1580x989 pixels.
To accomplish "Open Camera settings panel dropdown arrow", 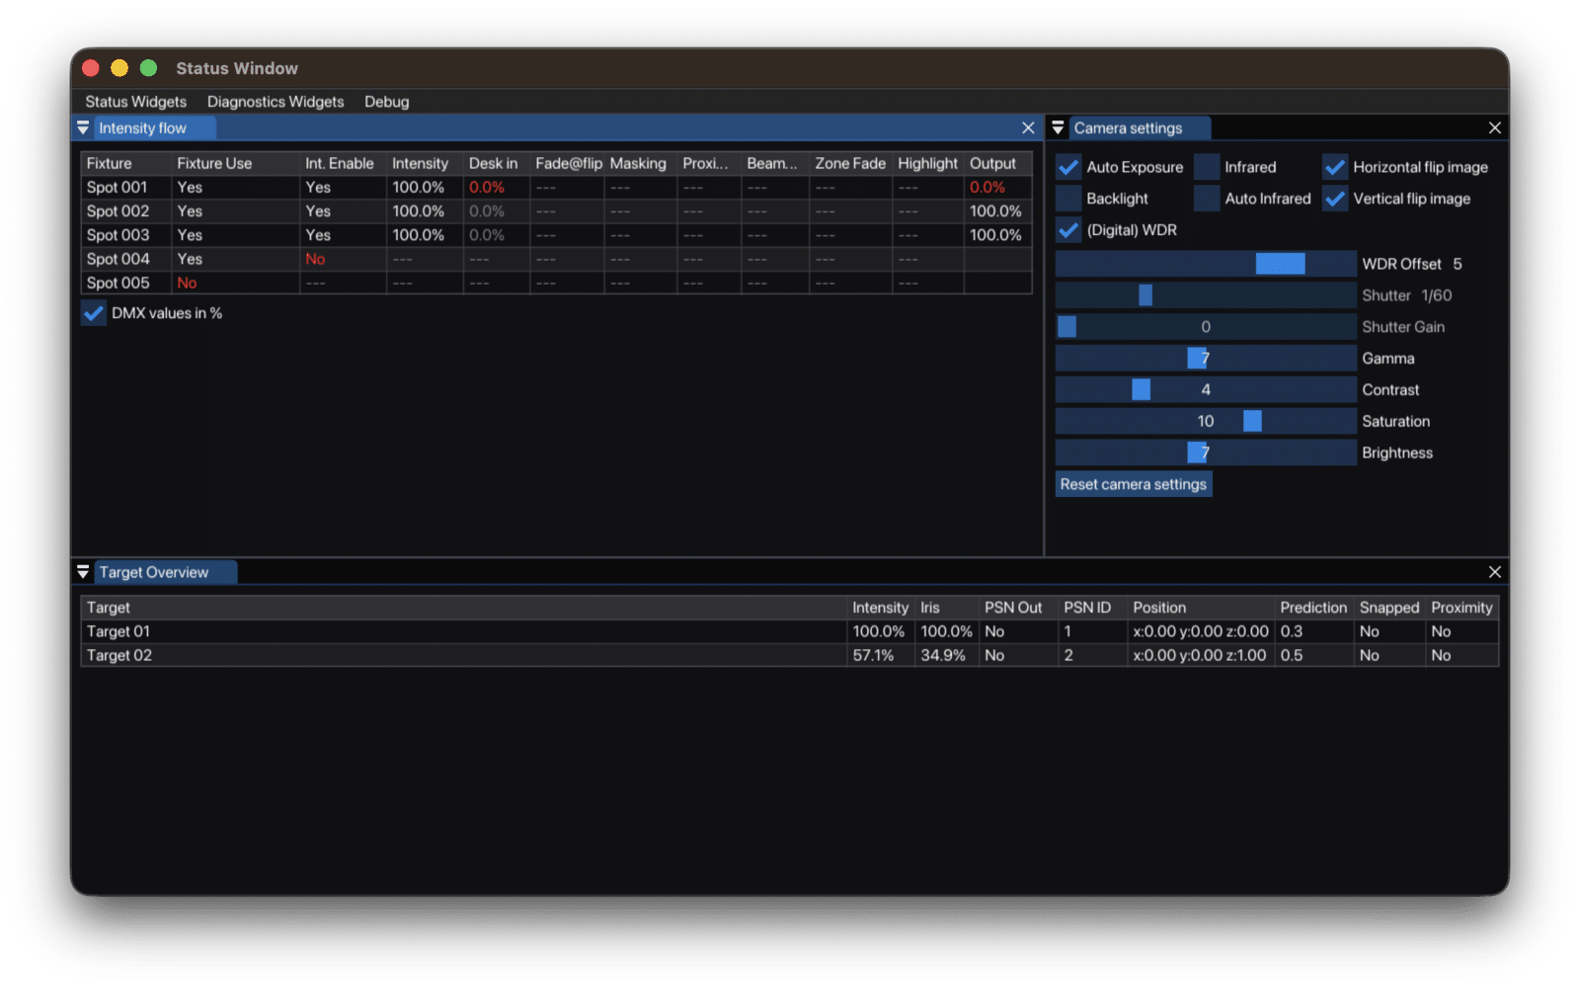I will click(x=1058, y=128).
